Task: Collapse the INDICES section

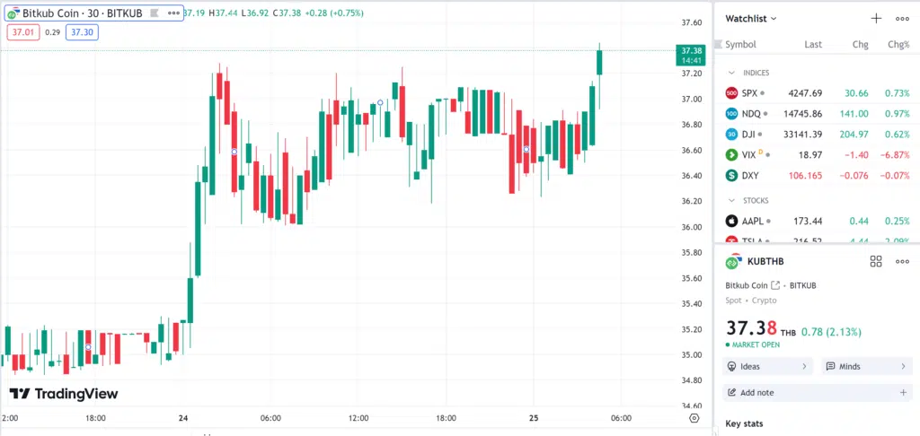Action: (731, 73)
